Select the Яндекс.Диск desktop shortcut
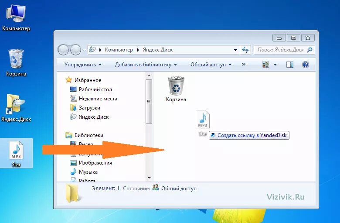 16,108
